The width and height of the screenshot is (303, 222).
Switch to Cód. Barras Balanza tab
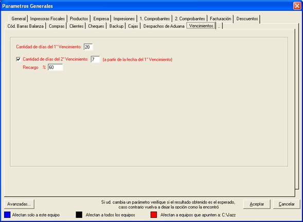[x=26, y=26]
